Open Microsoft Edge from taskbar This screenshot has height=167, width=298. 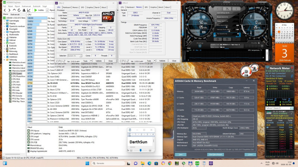[149, 163]
